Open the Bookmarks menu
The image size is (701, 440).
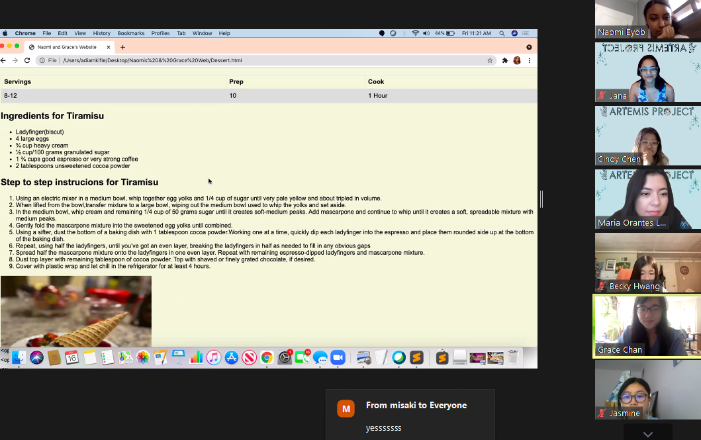[x=131, y=33]
